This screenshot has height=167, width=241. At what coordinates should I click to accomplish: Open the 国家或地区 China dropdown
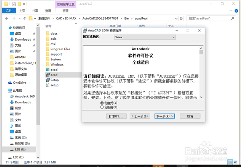(145, 37)
